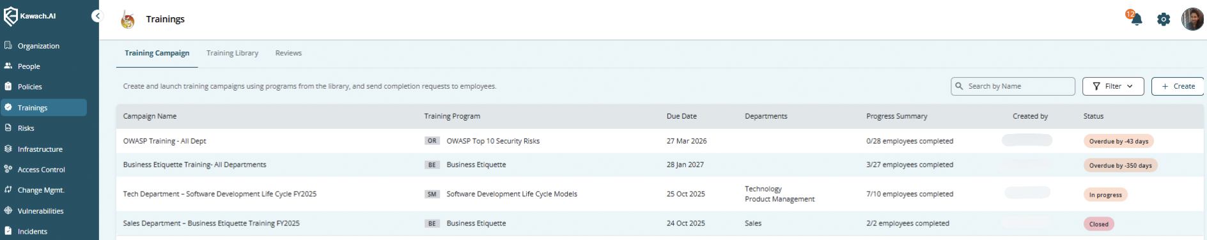This screenshot has height=240, width=1207.
Task: Open the Filter dropdown
Action: click(1113, 86)
